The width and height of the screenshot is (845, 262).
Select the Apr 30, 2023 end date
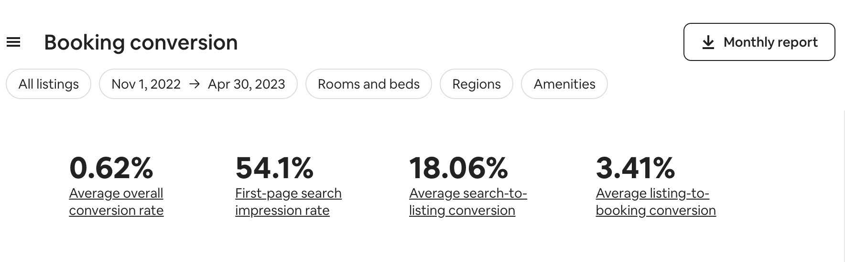[246, 84]
